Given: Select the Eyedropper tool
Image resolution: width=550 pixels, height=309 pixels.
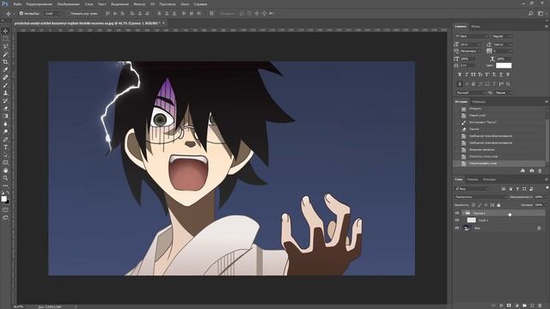Looking at the screenshot, I should point(5,70).
